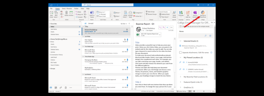Image resolution: width=264 pixels, height=96 pixels.
Task: Open the Categorize dropdown
Action: (x=138, y=13)
